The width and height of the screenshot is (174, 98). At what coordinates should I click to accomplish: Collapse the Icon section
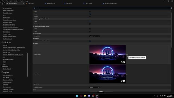pos(33,90)
